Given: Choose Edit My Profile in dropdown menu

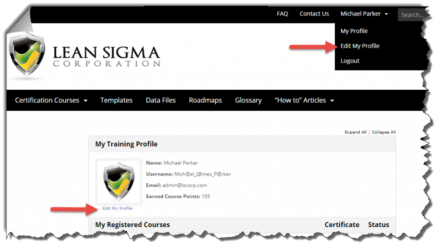Looking at the screenshot, I should pyautogui.click(x=360, y=46).
